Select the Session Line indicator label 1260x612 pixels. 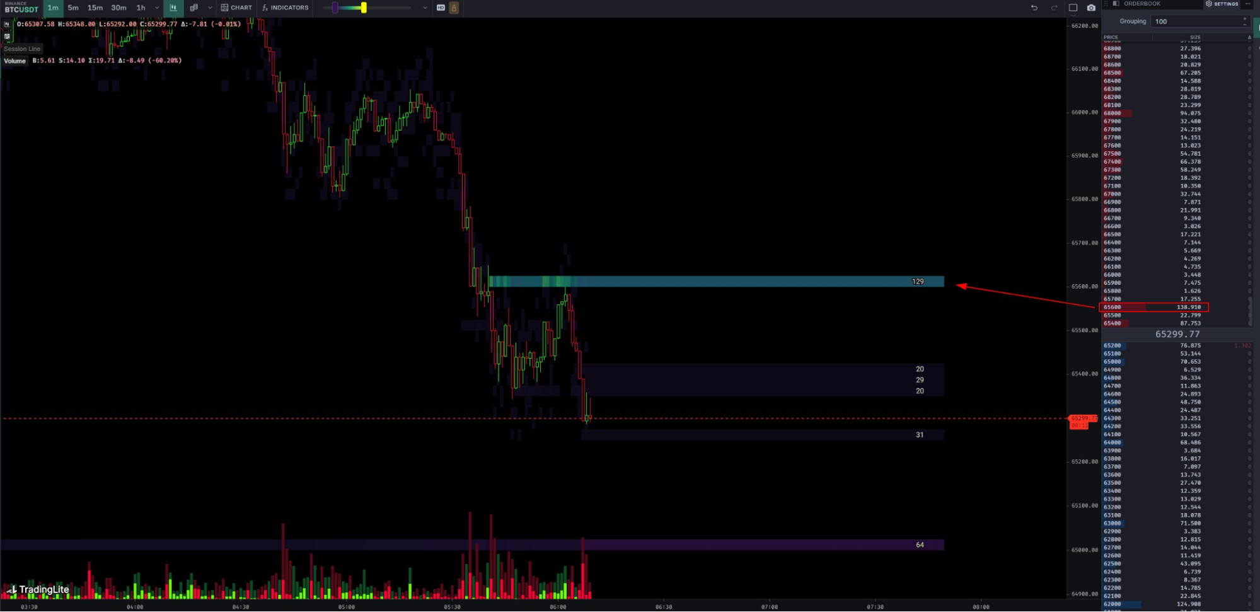(22, 49)
